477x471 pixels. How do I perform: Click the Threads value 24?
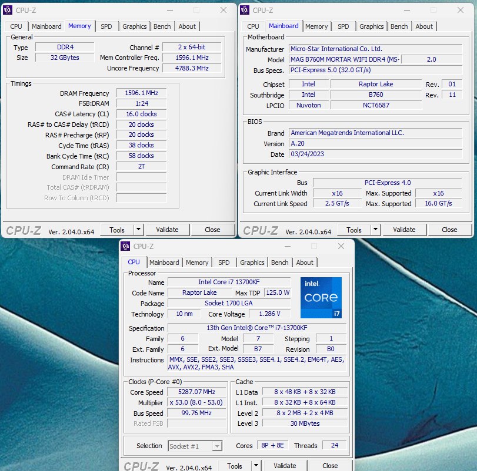click(334, 445)
